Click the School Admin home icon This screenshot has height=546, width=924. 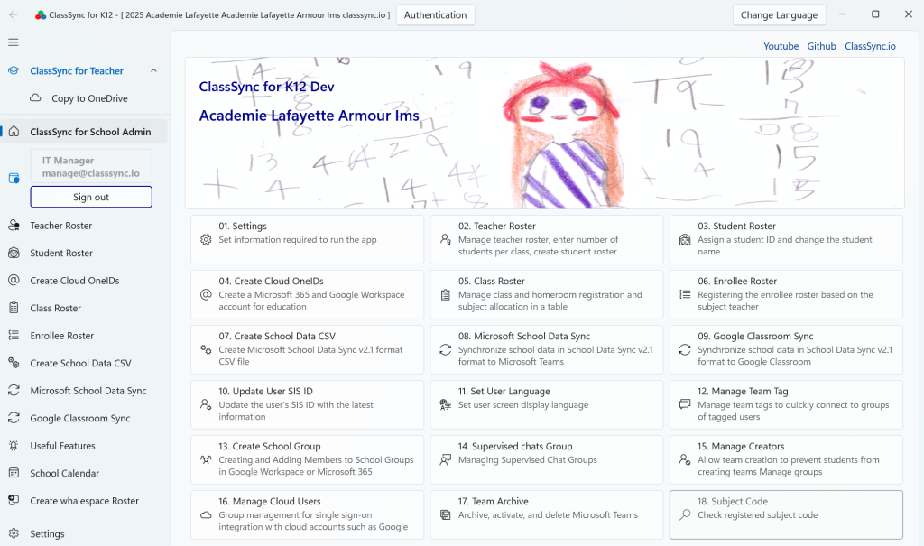(x=14, y=132)
